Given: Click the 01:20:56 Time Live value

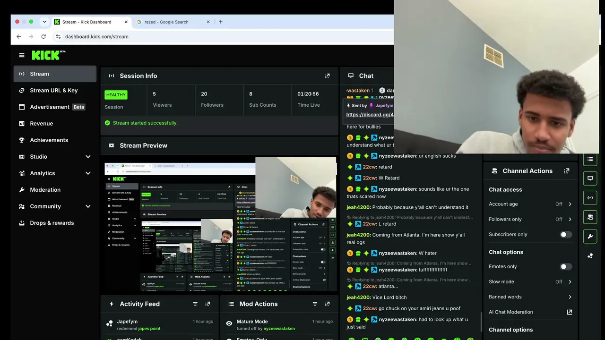Looking at the screenshot, I should pyautogui.click(x=308, y=94).
